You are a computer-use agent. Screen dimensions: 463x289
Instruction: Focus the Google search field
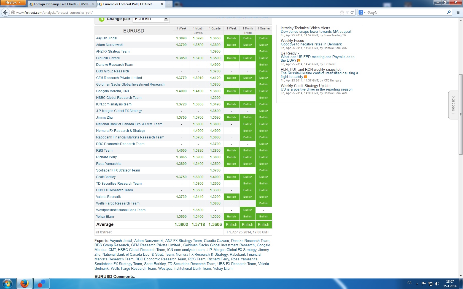[407, 12]
